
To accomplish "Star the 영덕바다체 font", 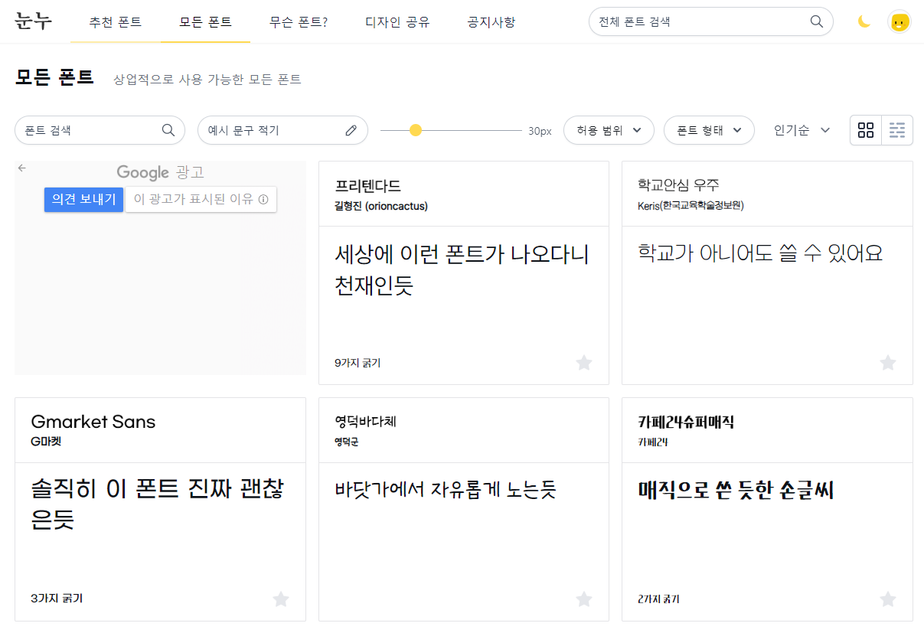I will click(x=584, y=599).
